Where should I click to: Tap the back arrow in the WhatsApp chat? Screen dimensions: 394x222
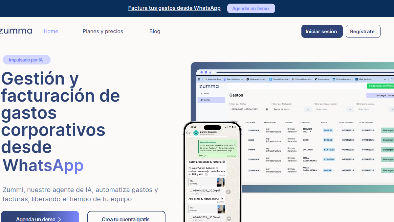coord(187,133)
